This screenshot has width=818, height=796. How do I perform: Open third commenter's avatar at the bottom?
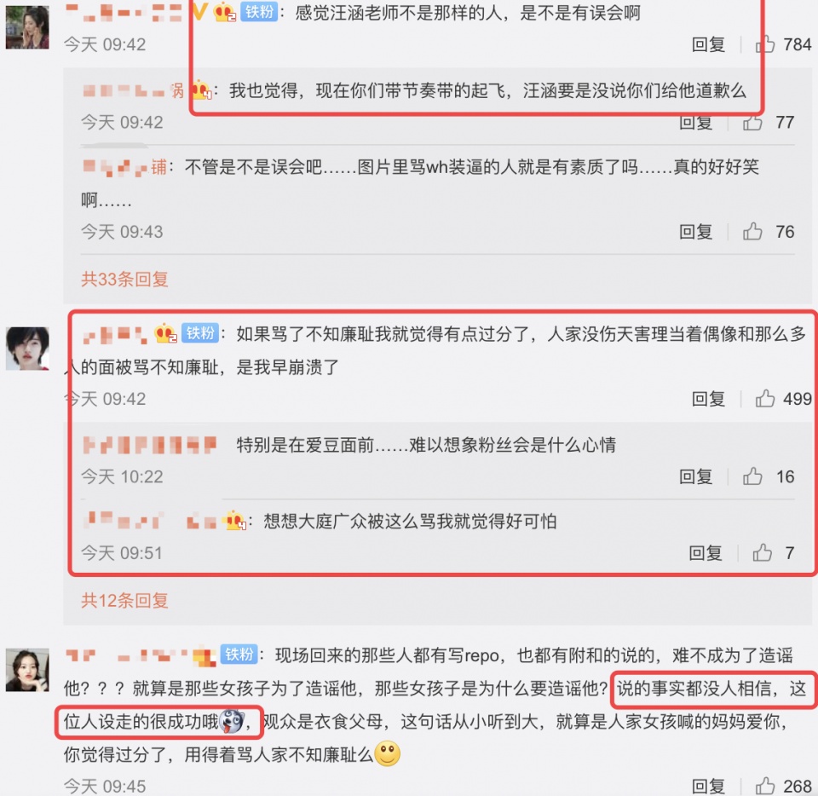coord(27,670)
